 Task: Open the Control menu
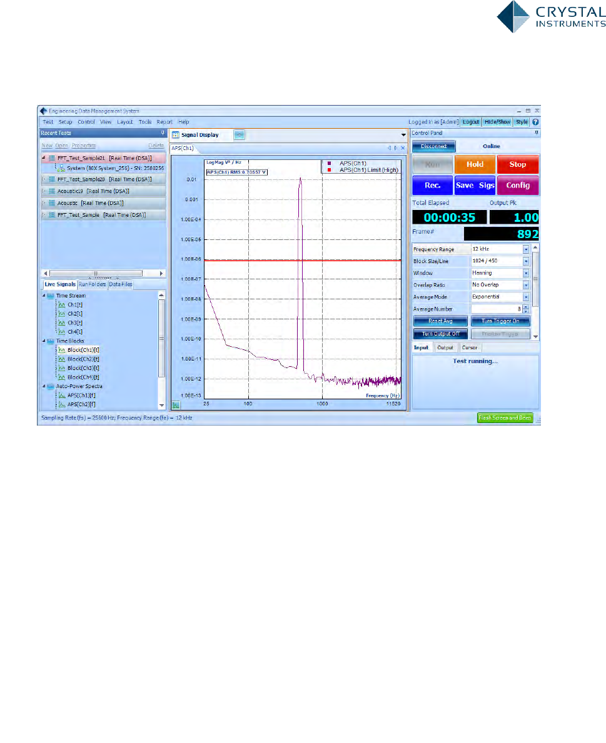tap(86, 122)
